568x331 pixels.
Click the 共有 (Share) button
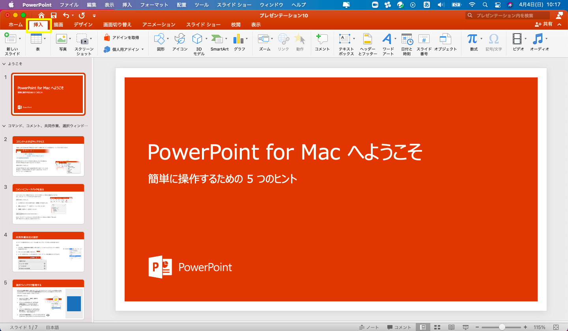[544, 24]
